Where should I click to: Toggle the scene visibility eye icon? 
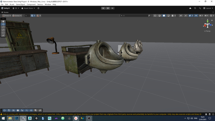196,16
